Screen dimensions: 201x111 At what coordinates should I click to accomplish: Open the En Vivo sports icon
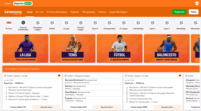point(9,23)
